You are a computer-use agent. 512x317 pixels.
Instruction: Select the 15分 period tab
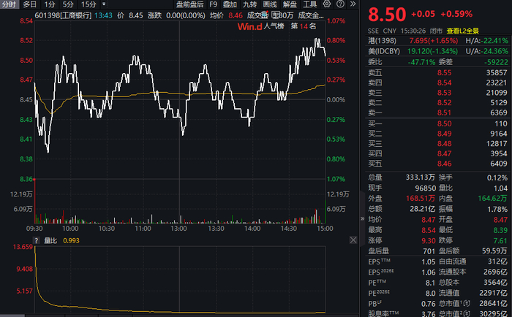(x=89, y=4)
